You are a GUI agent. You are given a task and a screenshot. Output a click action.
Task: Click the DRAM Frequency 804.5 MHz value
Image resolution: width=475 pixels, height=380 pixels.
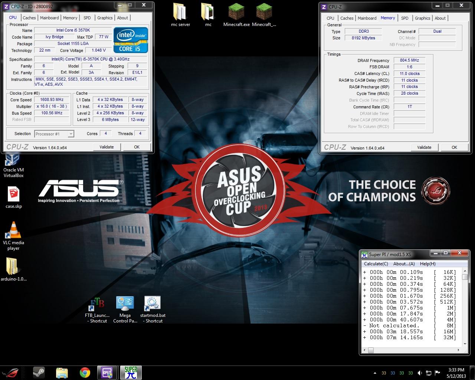(409, 60)
